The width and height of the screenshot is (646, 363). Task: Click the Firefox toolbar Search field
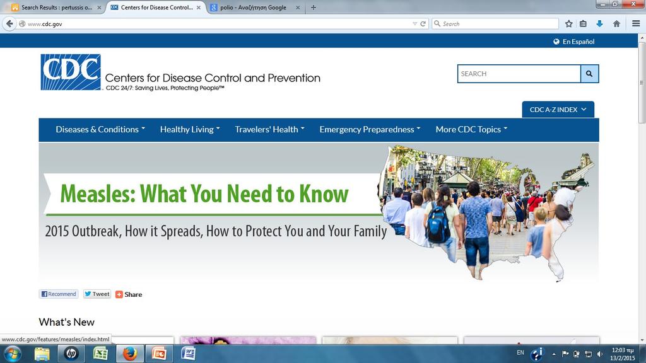[x=495, y=24]
